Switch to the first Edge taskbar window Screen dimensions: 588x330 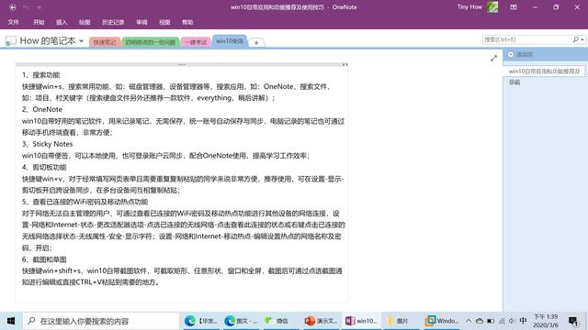[x=201, y=321]
